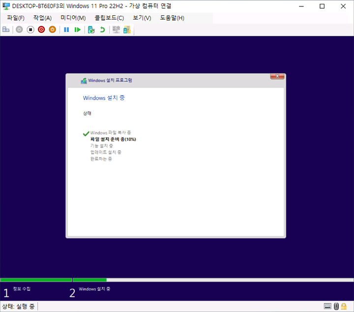The width and height of the screenshot is (354, 312).
Task: Close the virtual machine connection window
Action: pos(343,6)
